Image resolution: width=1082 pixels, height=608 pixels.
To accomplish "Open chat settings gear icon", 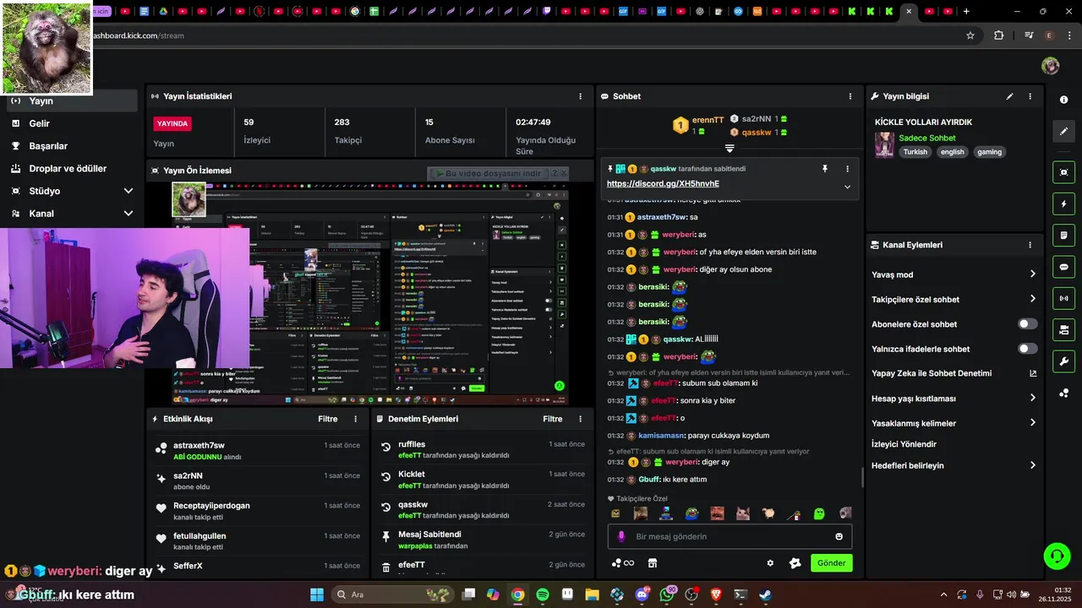I will click(770, 563).
